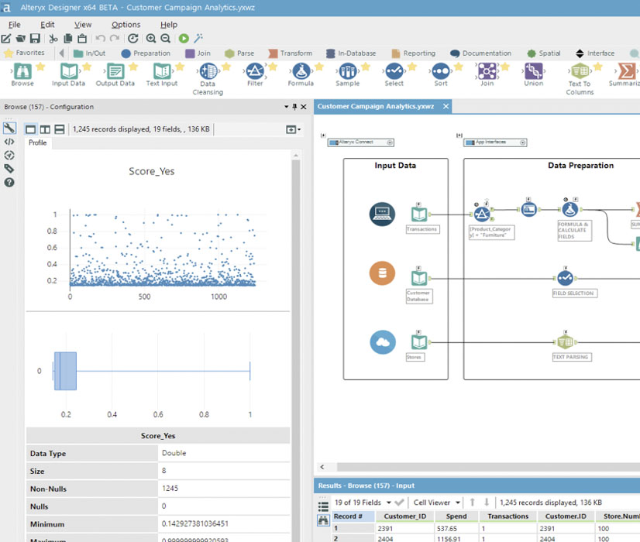The width and height of the screenshot is (640, 542).
Task: Choose the Formula tool in the palette
Action: pyautogui.click(x=301, y=74)
